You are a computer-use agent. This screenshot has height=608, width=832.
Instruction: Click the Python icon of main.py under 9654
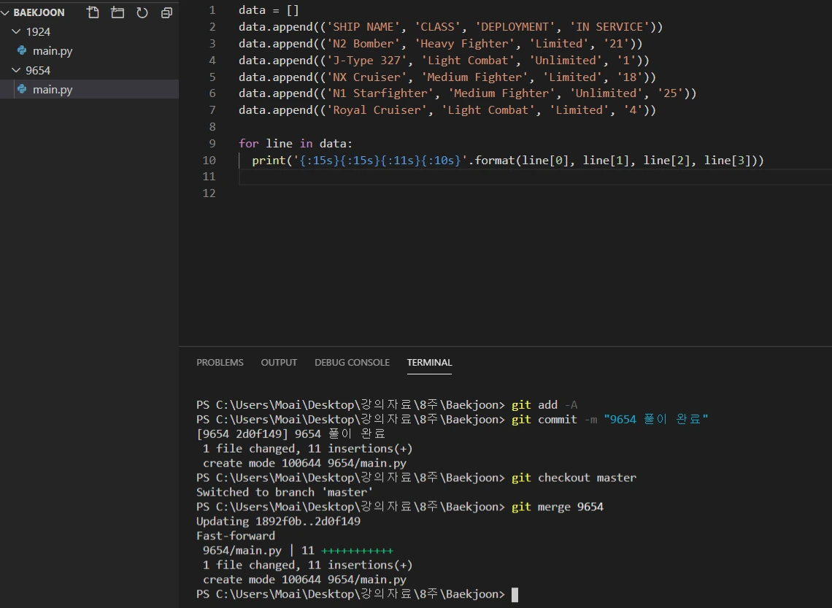tap(22, 89)
